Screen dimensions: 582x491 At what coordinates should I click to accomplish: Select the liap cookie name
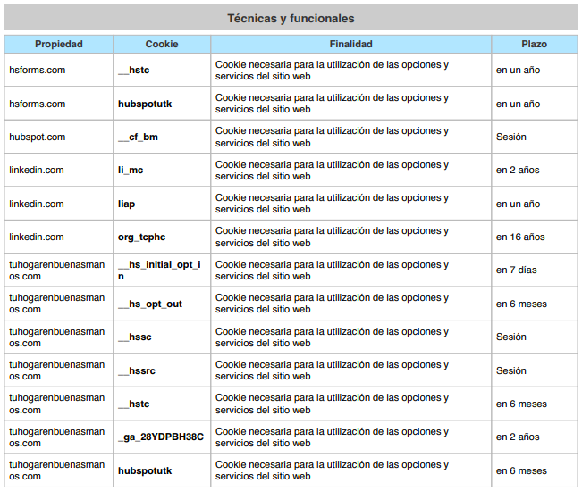pyautogui.click(x=127, y=204)
